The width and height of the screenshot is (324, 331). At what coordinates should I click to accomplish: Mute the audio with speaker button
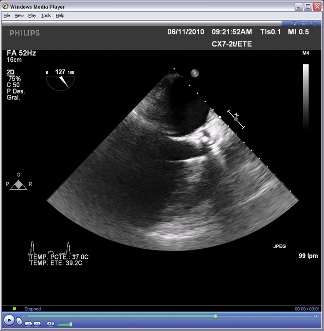click(51, 324)
